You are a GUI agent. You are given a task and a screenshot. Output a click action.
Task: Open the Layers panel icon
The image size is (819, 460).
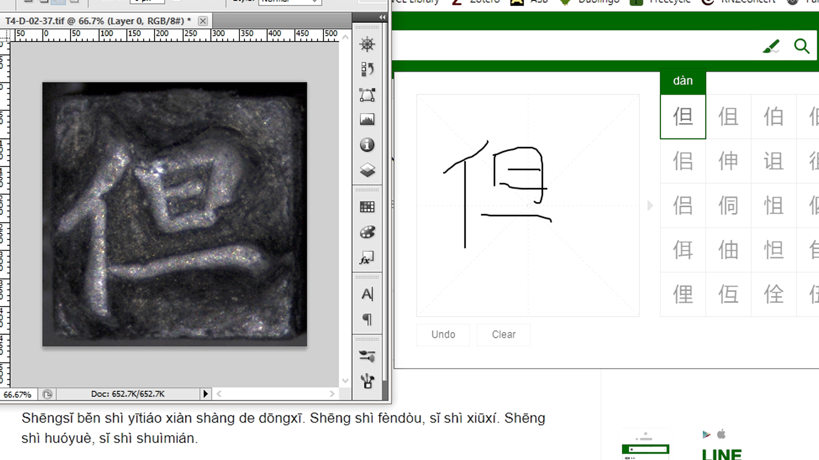point(367,170)
